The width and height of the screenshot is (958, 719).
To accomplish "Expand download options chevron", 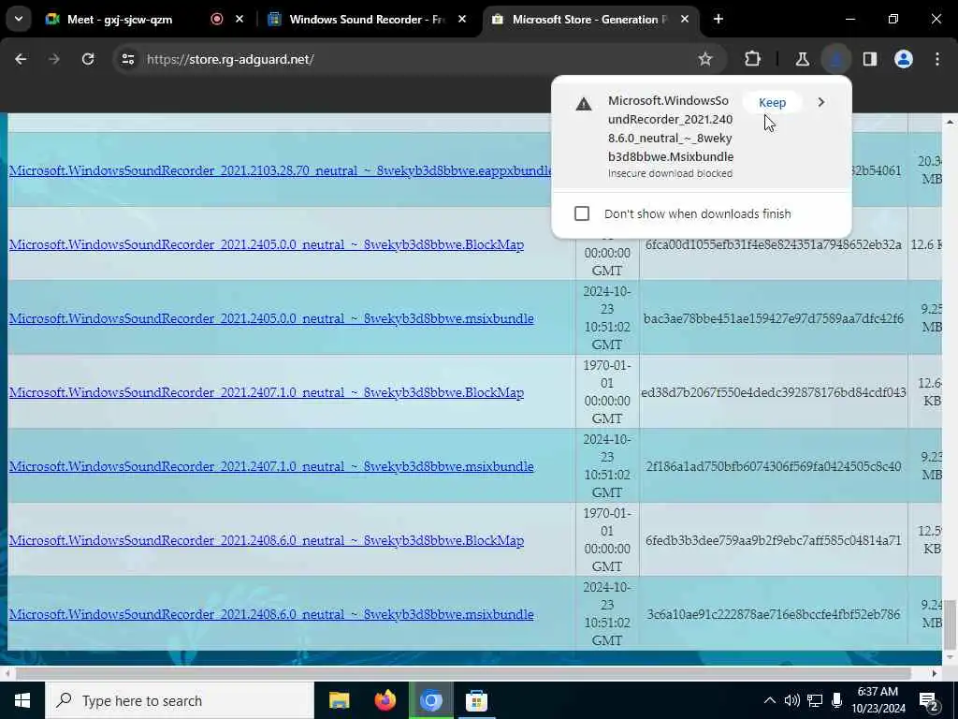I will [821, 102].
